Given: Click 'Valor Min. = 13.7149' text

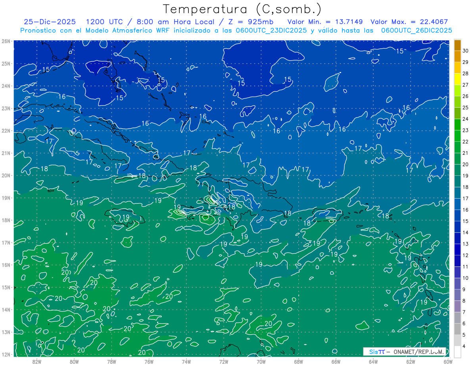Looking at the screenshot, I should [326, 22].
